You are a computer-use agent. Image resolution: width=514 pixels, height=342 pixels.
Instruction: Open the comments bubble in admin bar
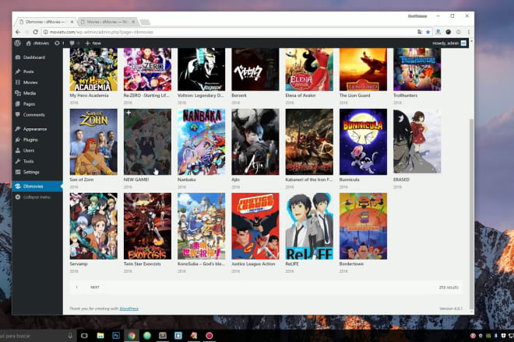click(x=74, y=44)
